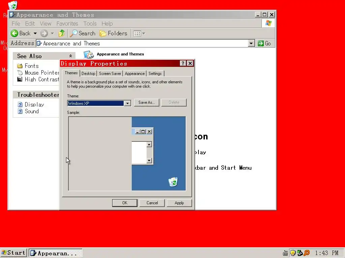The image size is (345, 258).
Task: Click the Views icon in toolbar
Action: [137, 33]
